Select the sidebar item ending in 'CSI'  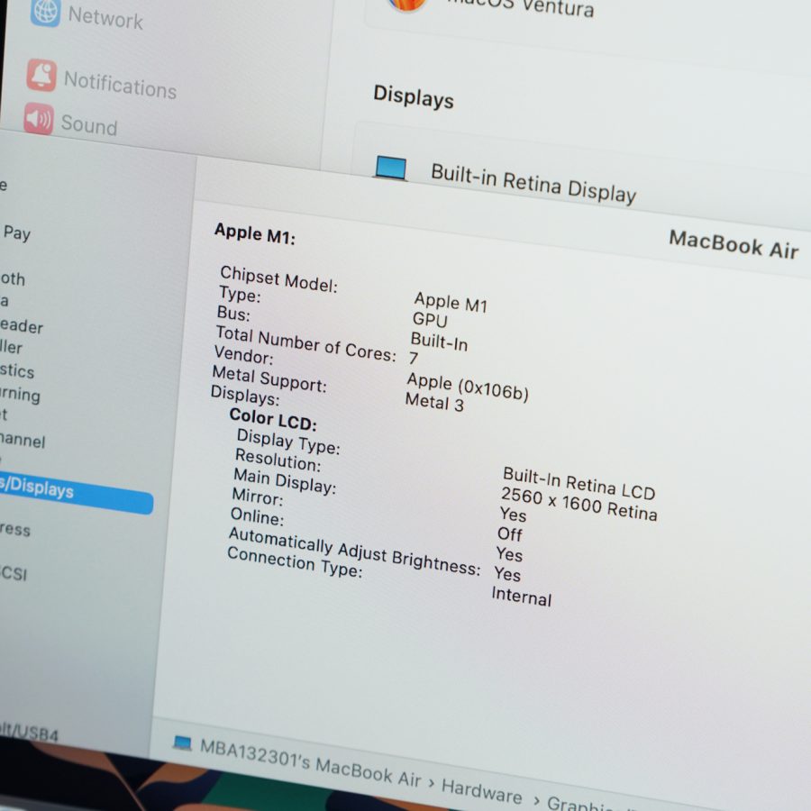pyautogui.click(x=14, y=573)
